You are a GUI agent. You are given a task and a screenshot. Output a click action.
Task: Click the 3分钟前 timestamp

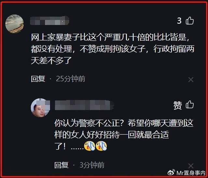pos(92,165)
